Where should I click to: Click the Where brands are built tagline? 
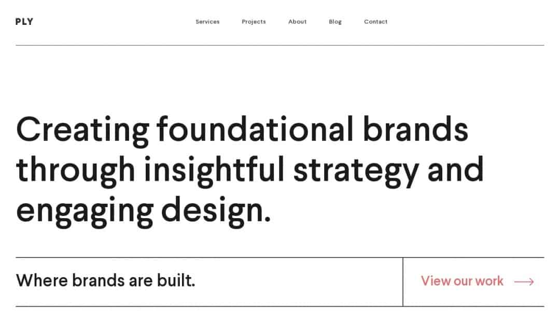coord(106,280)
